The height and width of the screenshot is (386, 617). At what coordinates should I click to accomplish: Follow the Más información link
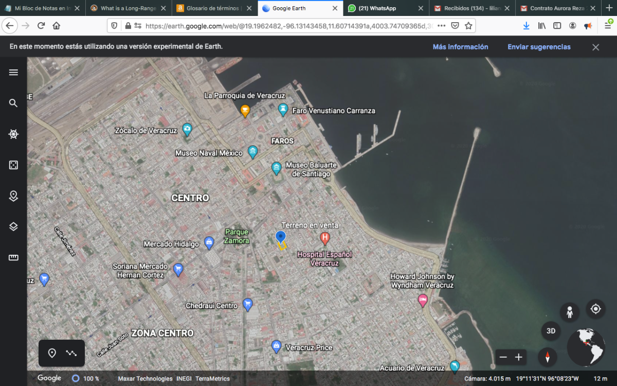coord(460,47)
